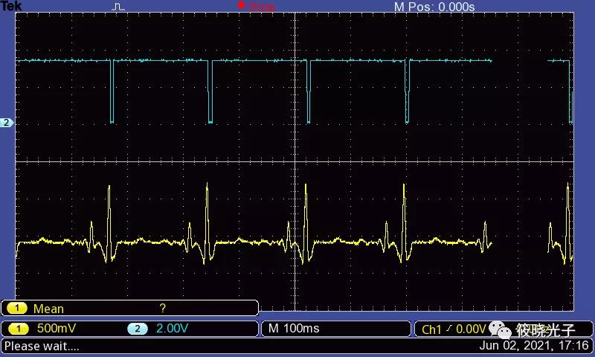The image size is (595, 357).
Task: Open the Ch1 trigger level readout
Action: [452, 329]
